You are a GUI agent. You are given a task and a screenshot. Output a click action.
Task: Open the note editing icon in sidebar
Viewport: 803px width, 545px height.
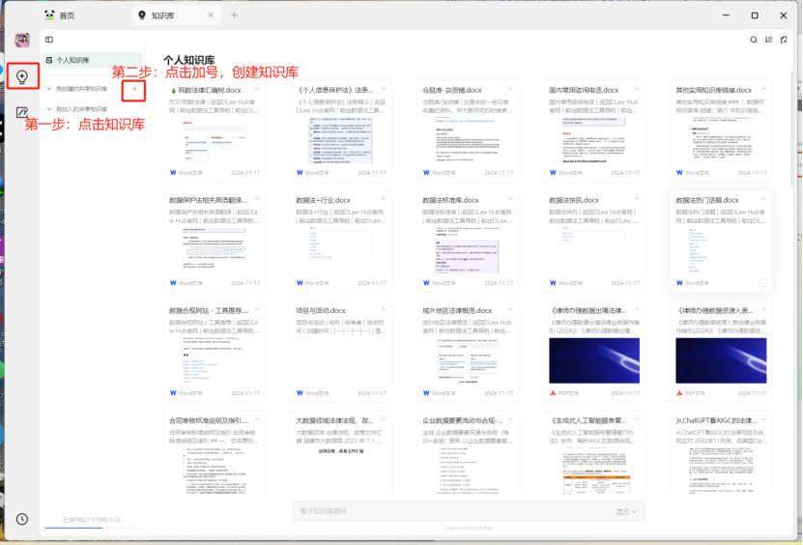pyautogui.click(x=21, y=113)
